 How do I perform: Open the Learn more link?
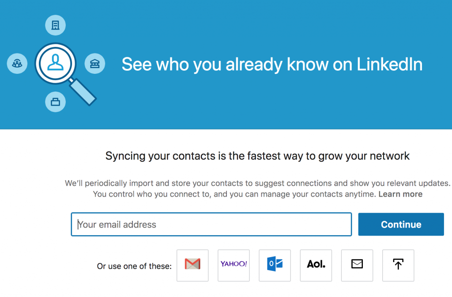pos(400,194)
